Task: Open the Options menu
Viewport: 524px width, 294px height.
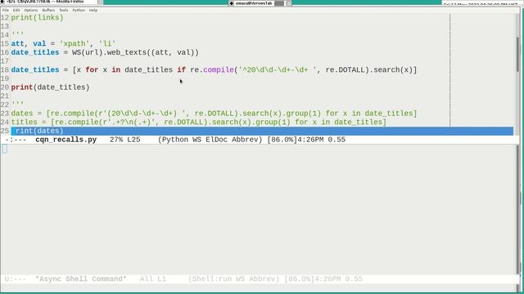Action: coord(31,11)
